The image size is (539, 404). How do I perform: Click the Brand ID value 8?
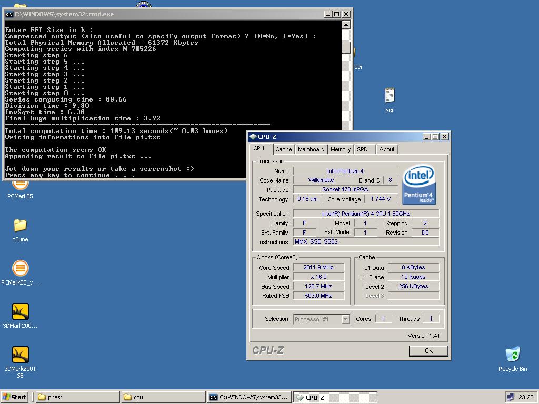tap(390, 180)
